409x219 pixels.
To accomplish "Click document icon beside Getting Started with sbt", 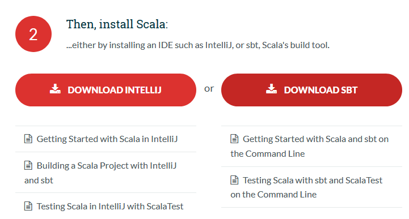I will pos(234,139).
